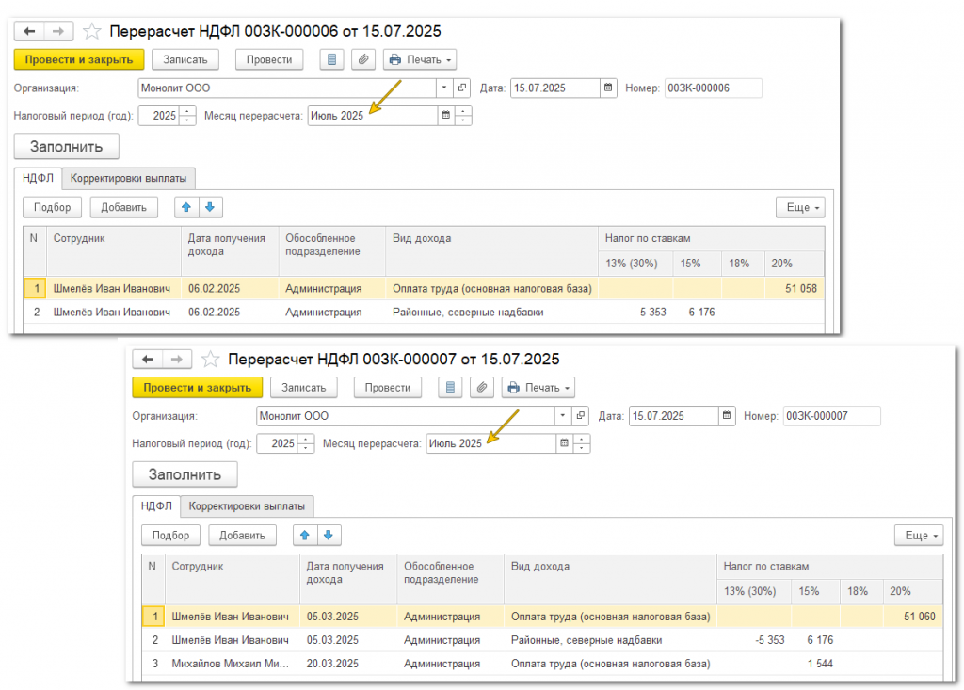Move row down with blue arrow in lower table
The image size is (964, 690).
click(329, 535)
